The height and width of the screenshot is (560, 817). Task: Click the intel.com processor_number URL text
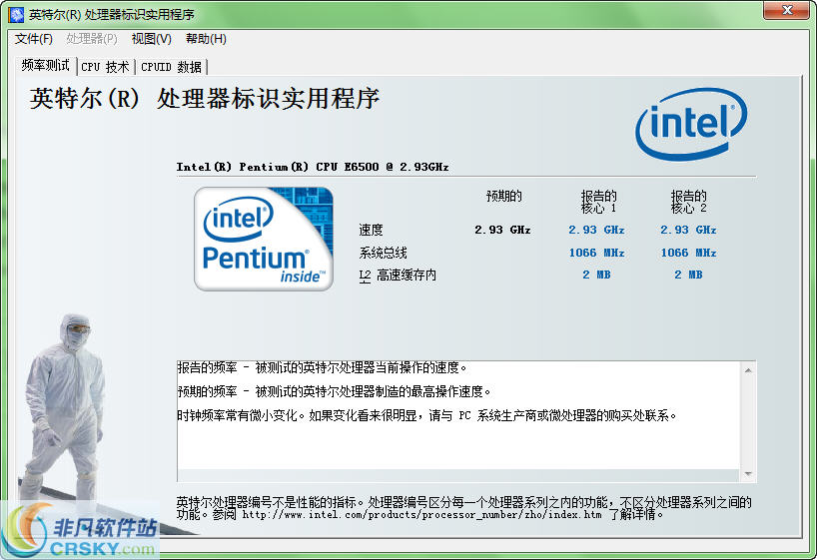click(x=421, y=515)
